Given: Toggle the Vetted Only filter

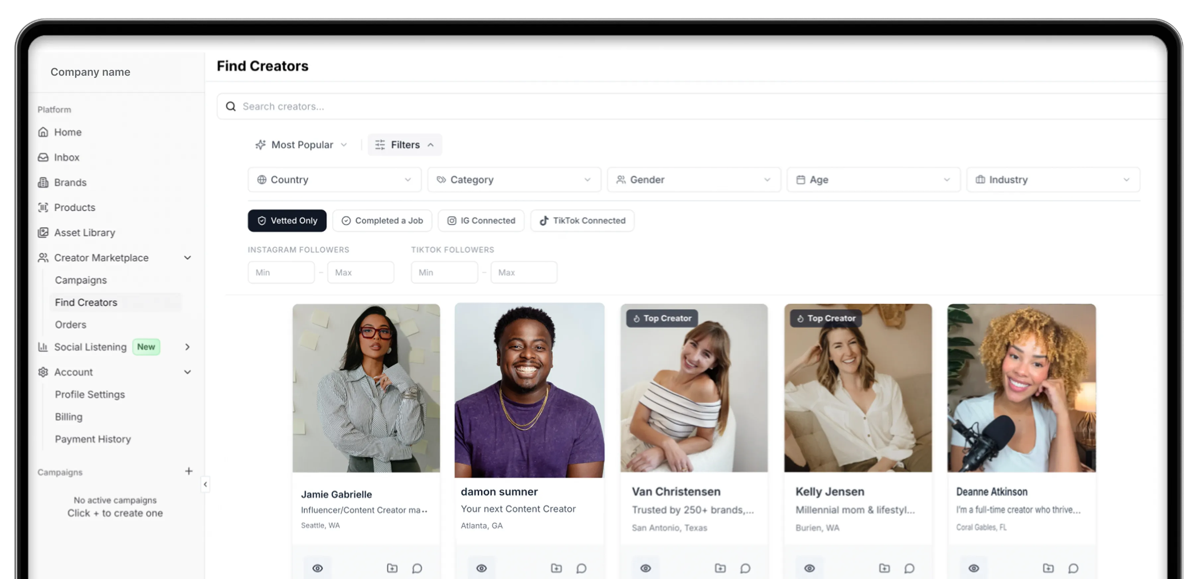Looking at the screenshot, I should (287, 221).
